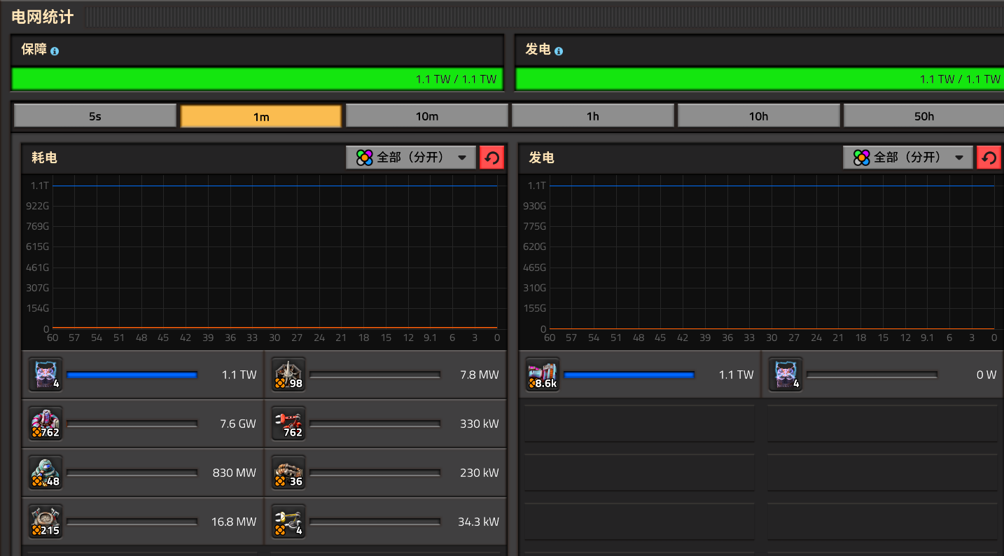Viewport: 1004px width, 556px height.
Task: Select the 48-count entity icon using 830 MW
Action: point(46,473)
